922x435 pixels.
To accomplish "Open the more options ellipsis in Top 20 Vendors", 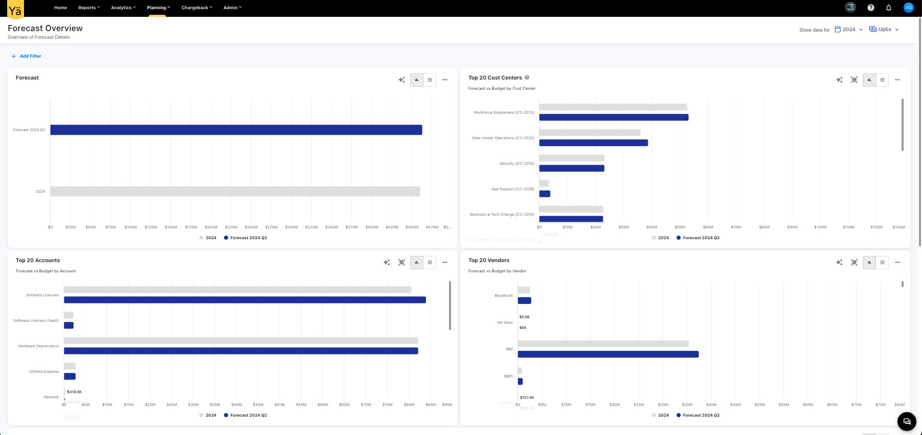I will pos(897,263).
